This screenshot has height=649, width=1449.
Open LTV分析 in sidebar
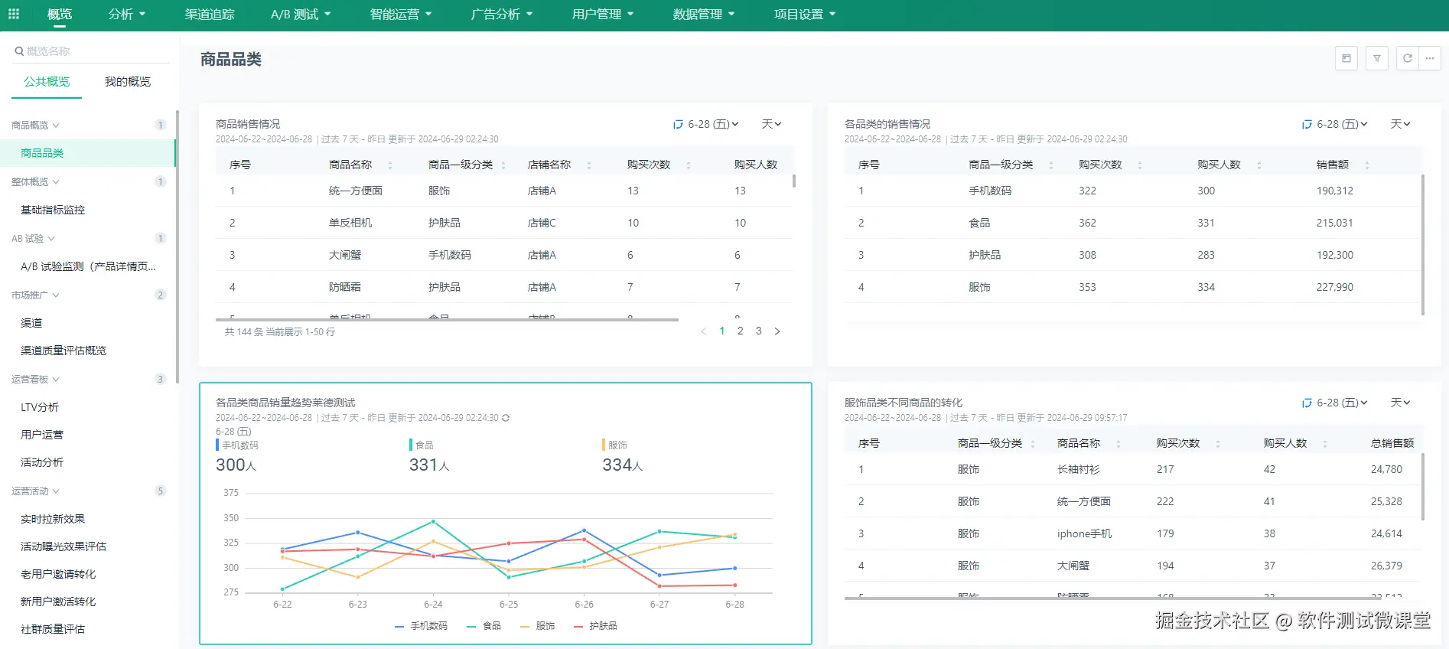pyautogui.click(x=40, y=407)
